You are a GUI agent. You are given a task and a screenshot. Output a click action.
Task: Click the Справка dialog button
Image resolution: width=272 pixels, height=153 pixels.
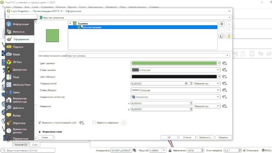[x=223, y=137]
